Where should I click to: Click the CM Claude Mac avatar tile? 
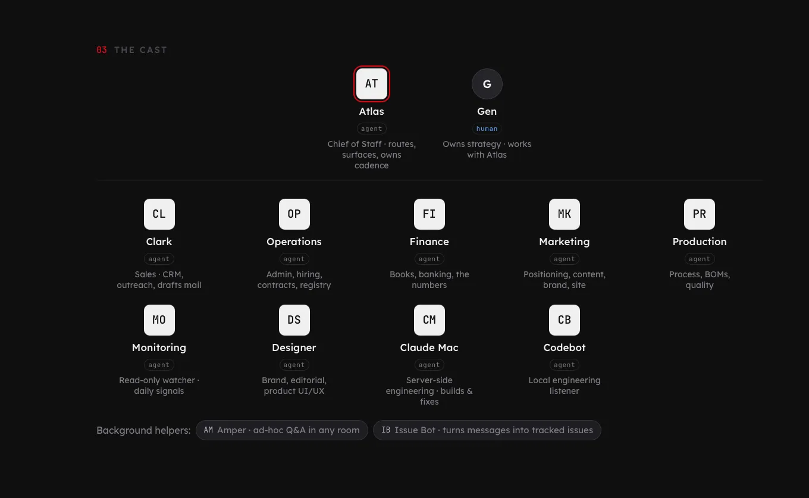click(x=429, y=320)
